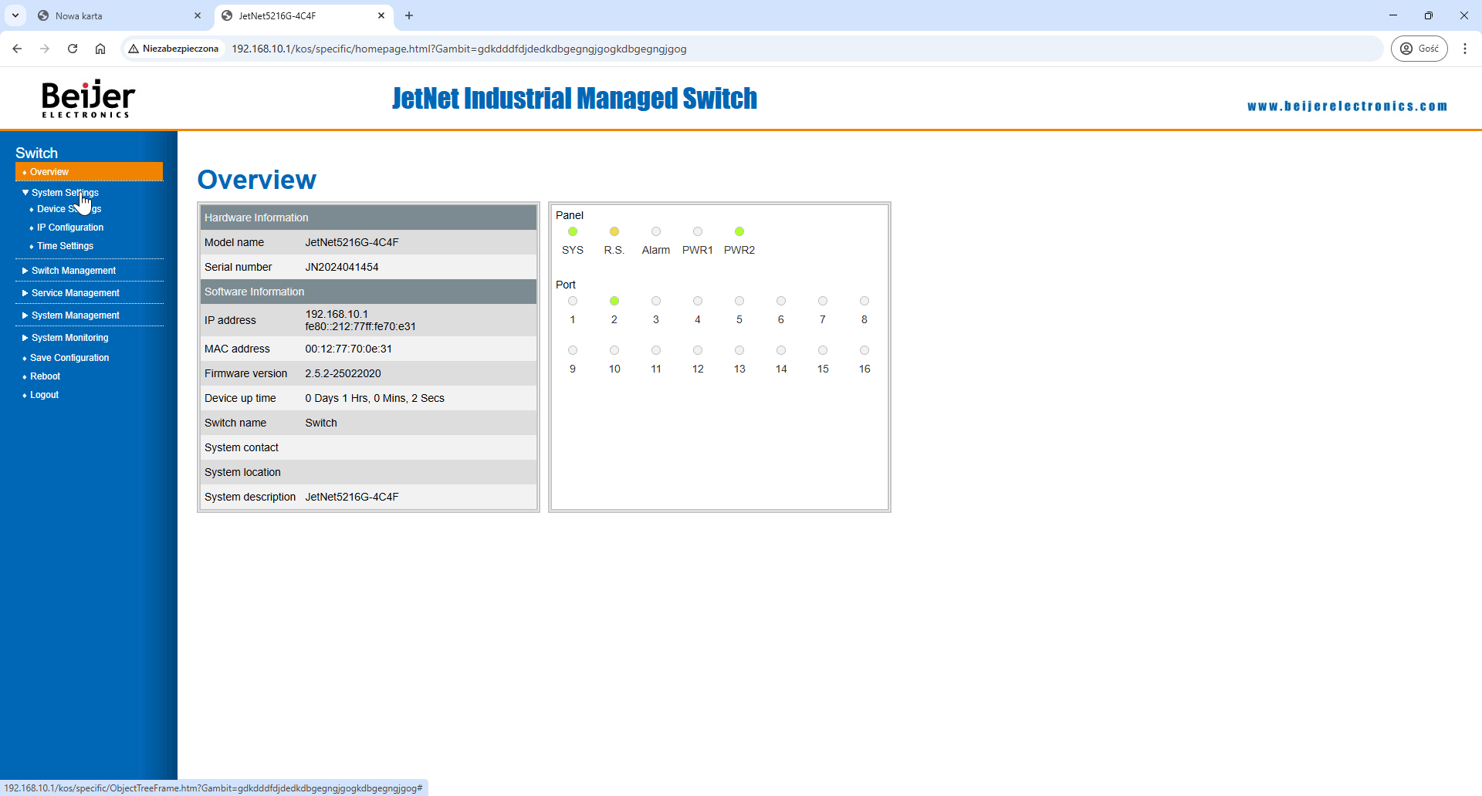Click the Logout link
Viewport: 1482px width, 796px height.
44,395
